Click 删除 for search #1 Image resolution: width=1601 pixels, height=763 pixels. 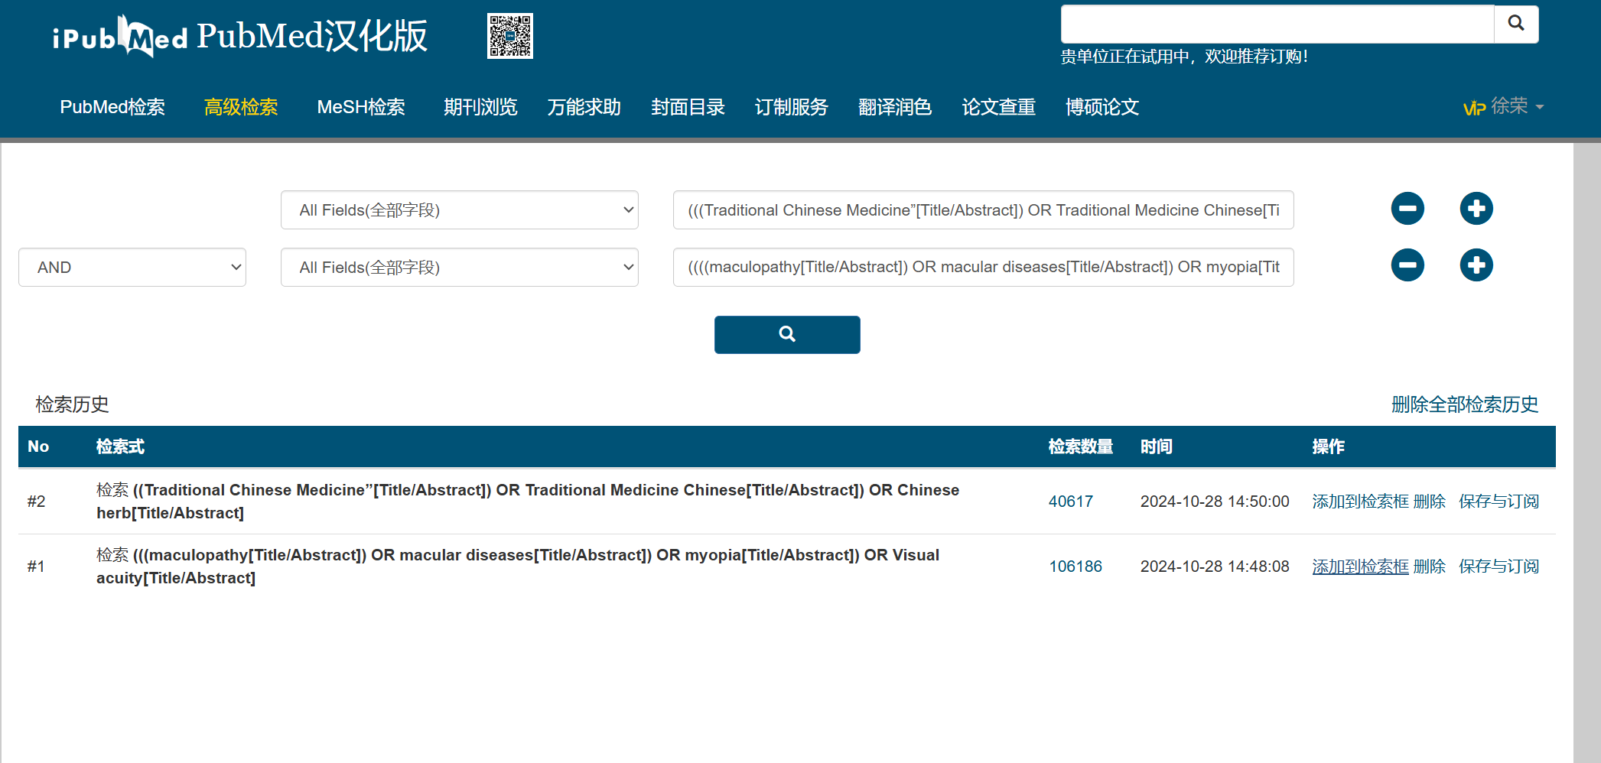(1429, 567)
